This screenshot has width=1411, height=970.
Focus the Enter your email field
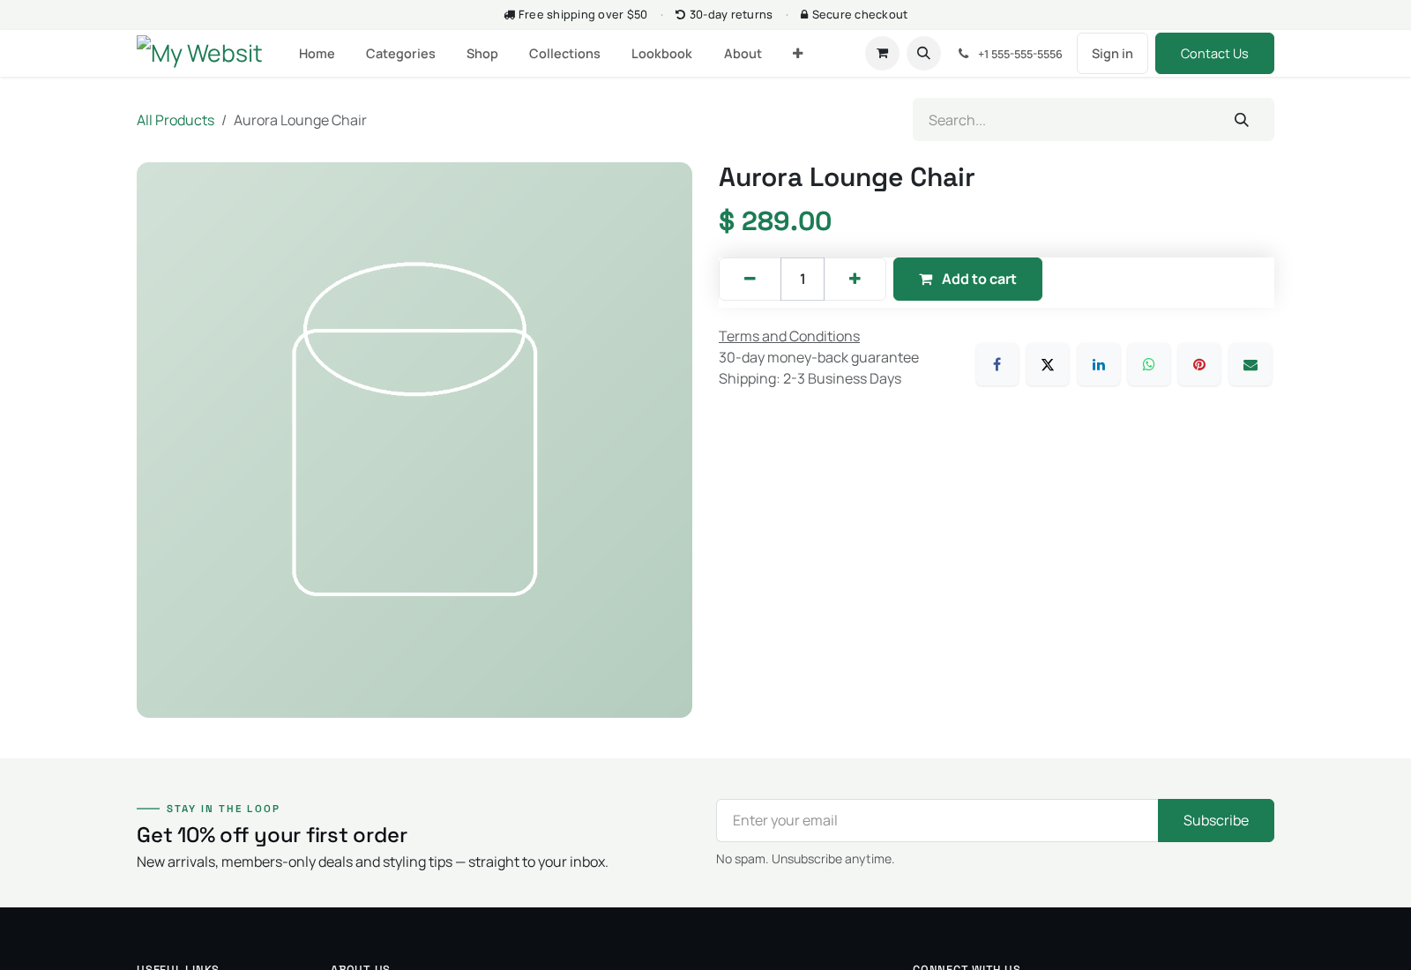point(937,820)
